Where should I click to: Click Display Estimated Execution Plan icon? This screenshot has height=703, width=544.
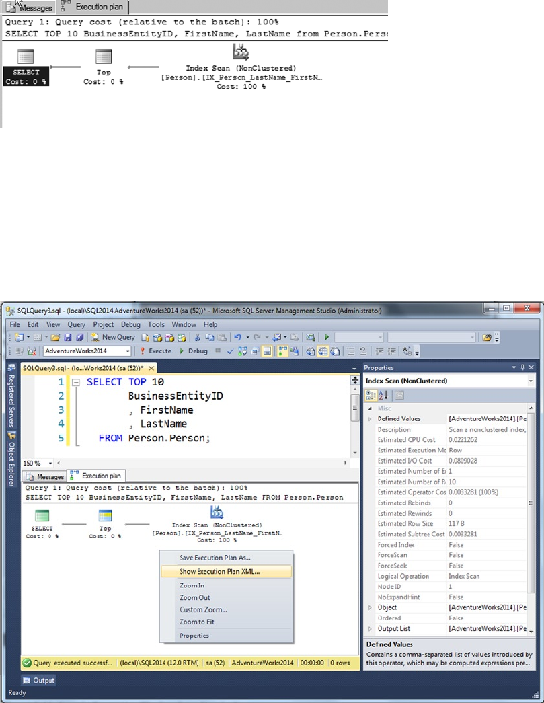click(243, 351)
